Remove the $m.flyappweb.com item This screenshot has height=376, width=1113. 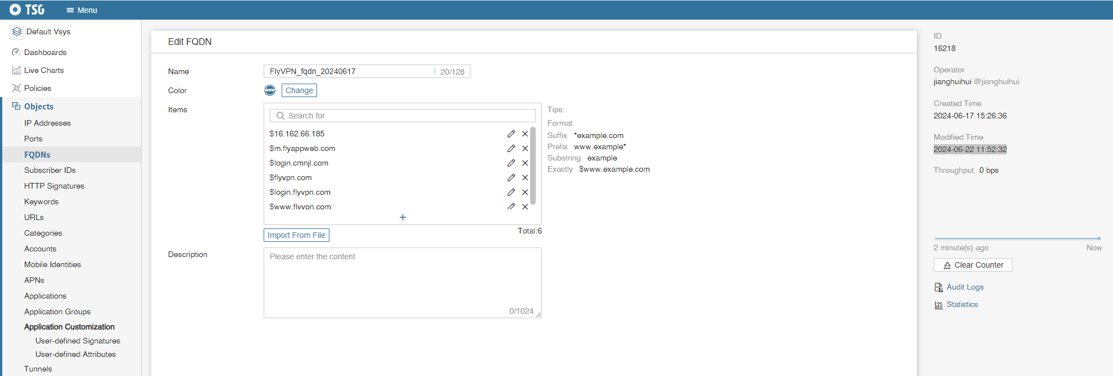[525, 149]
